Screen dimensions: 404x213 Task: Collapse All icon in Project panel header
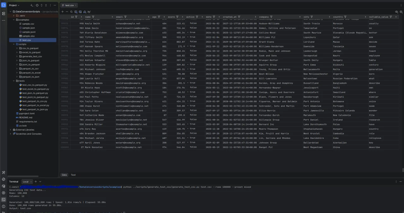coord(46,5)
